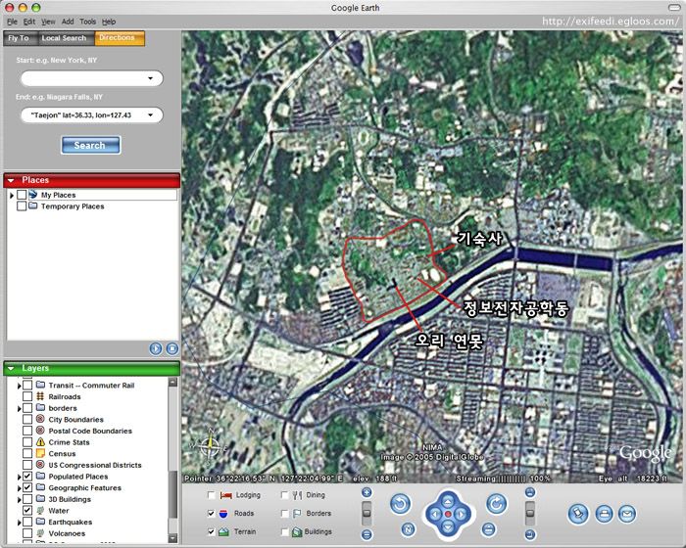Check the My Places checkbox
Image resolution: width=686 pixels, height=548 pixels.
coord(22,195)
